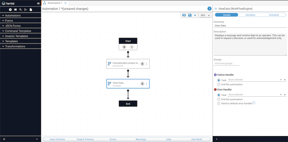This screenshot has height=142, width=288.
Task: Select End the automation under Failure Handler
Action: point(219,85)
